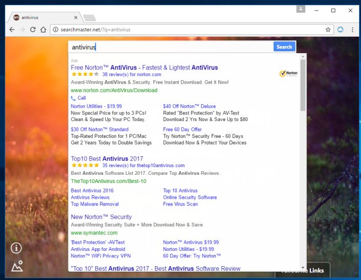
Task: Click the user profile icon in title bar
Action: (301, 9)
